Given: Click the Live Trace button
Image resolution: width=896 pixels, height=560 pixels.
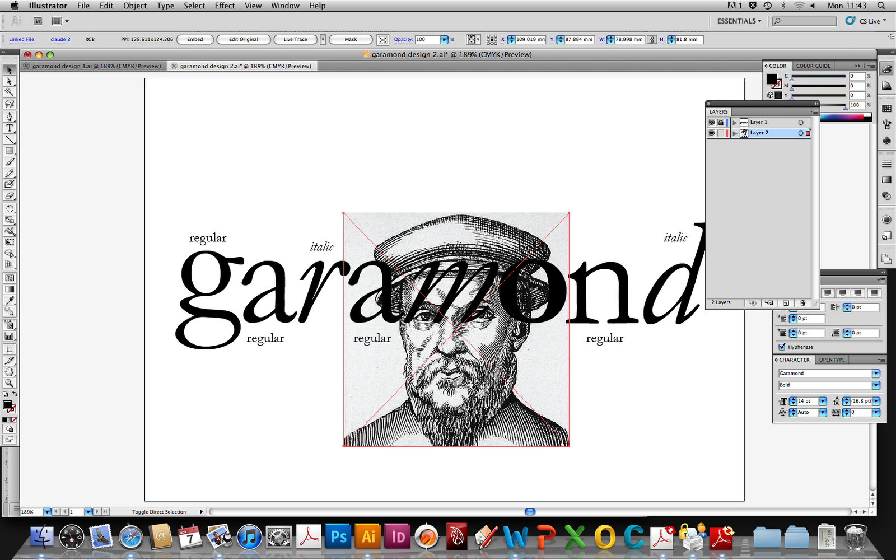Looking at the screenshot, I should pyautogui.click(x=295, y=40).
